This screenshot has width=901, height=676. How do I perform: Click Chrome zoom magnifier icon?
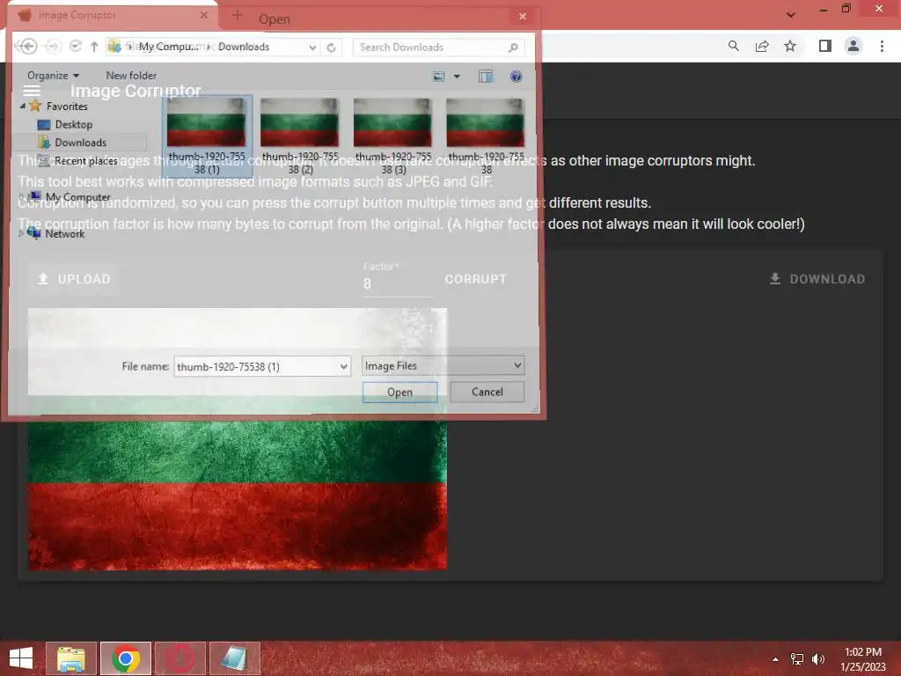[733, 46]
